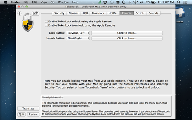Click the Translate button
The image size is (192, 120).
pos(28,109)
